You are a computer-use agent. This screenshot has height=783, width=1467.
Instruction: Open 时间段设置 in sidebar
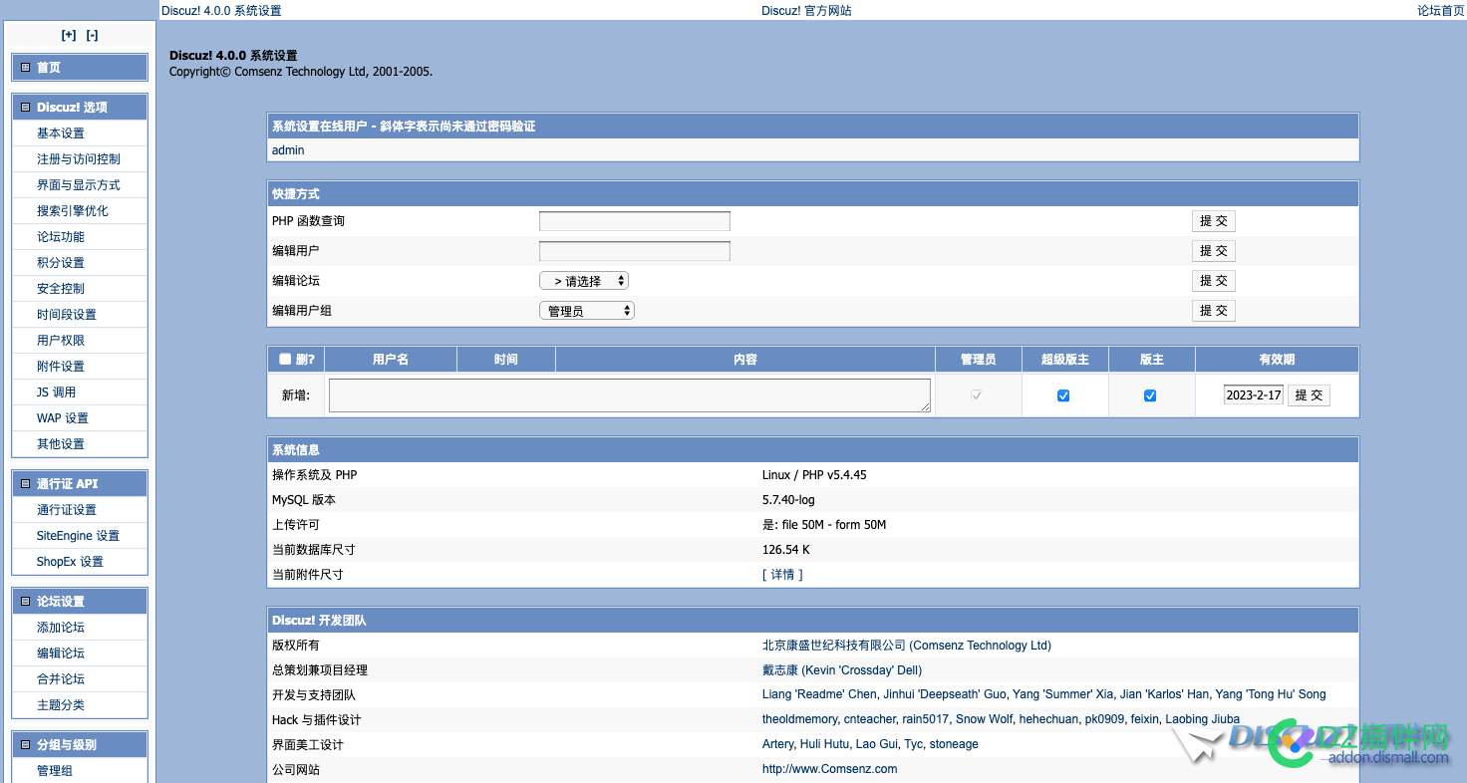(x=67, y=315)
